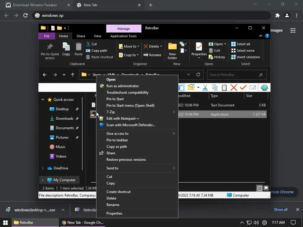303x227 pixels.
Task: Click Pin to Quick access in ribbon
Action: 50,51
